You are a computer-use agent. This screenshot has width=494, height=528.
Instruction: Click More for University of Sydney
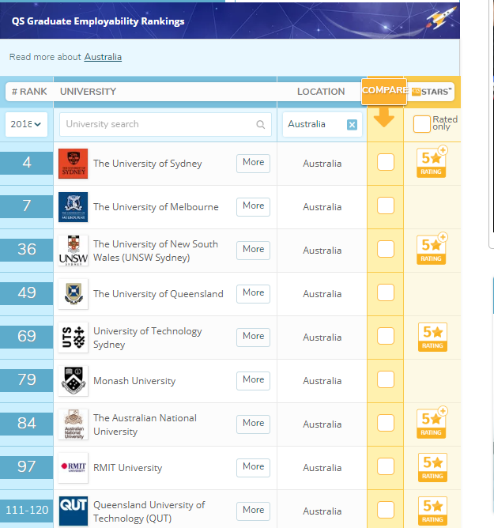pos(253,164)
